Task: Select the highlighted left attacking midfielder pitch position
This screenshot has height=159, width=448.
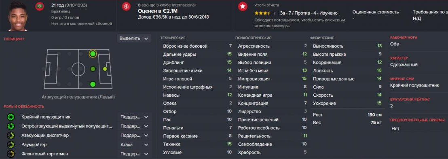Action: (92, 54)
